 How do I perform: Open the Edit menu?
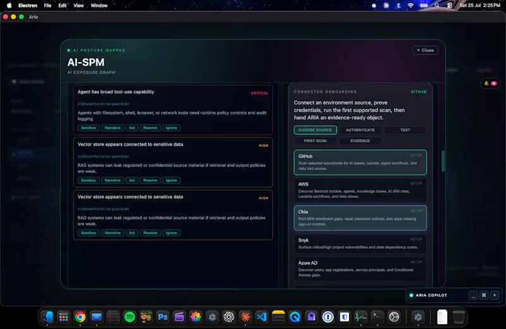click(x=62, y=6)
